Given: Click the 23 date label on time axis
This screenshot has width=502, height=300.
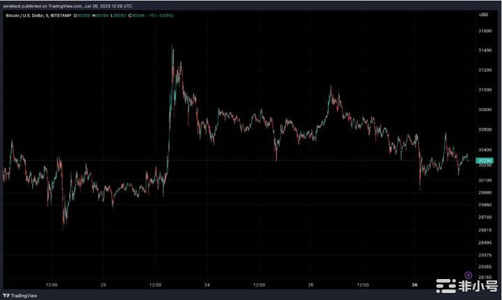Looking at the screenshot, I should tap(103, 285).
